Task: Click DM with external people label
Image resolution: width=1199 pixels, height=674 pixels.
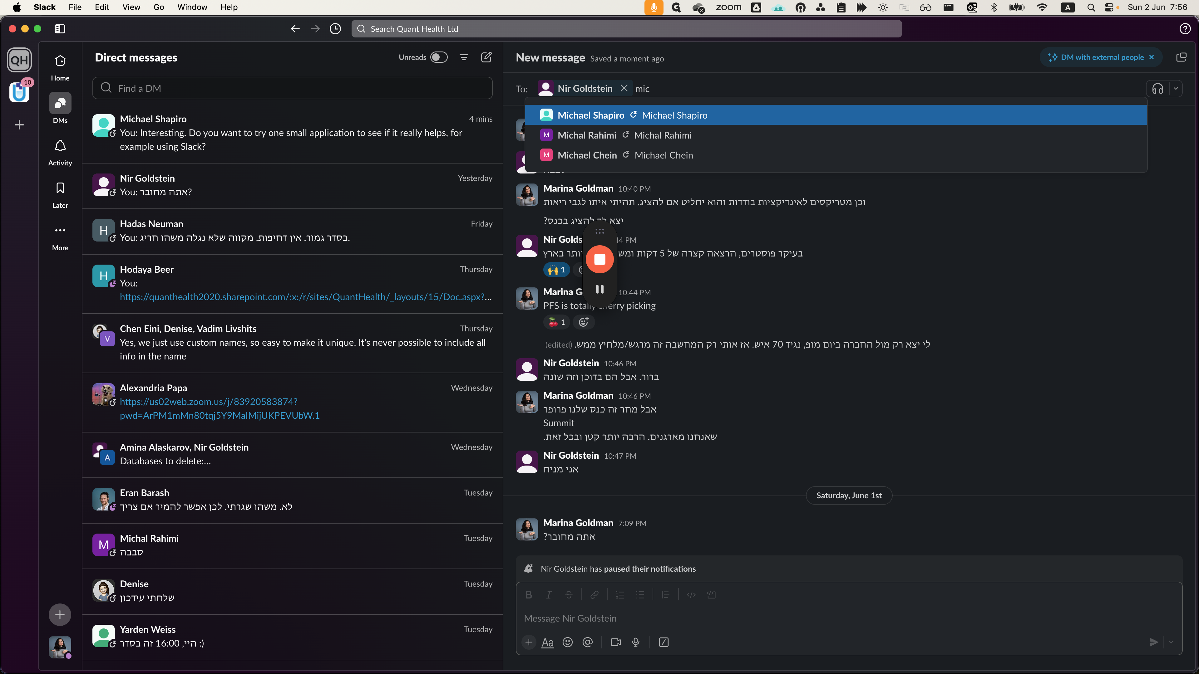Action: pyautogui.click(x=1102, y=57)
